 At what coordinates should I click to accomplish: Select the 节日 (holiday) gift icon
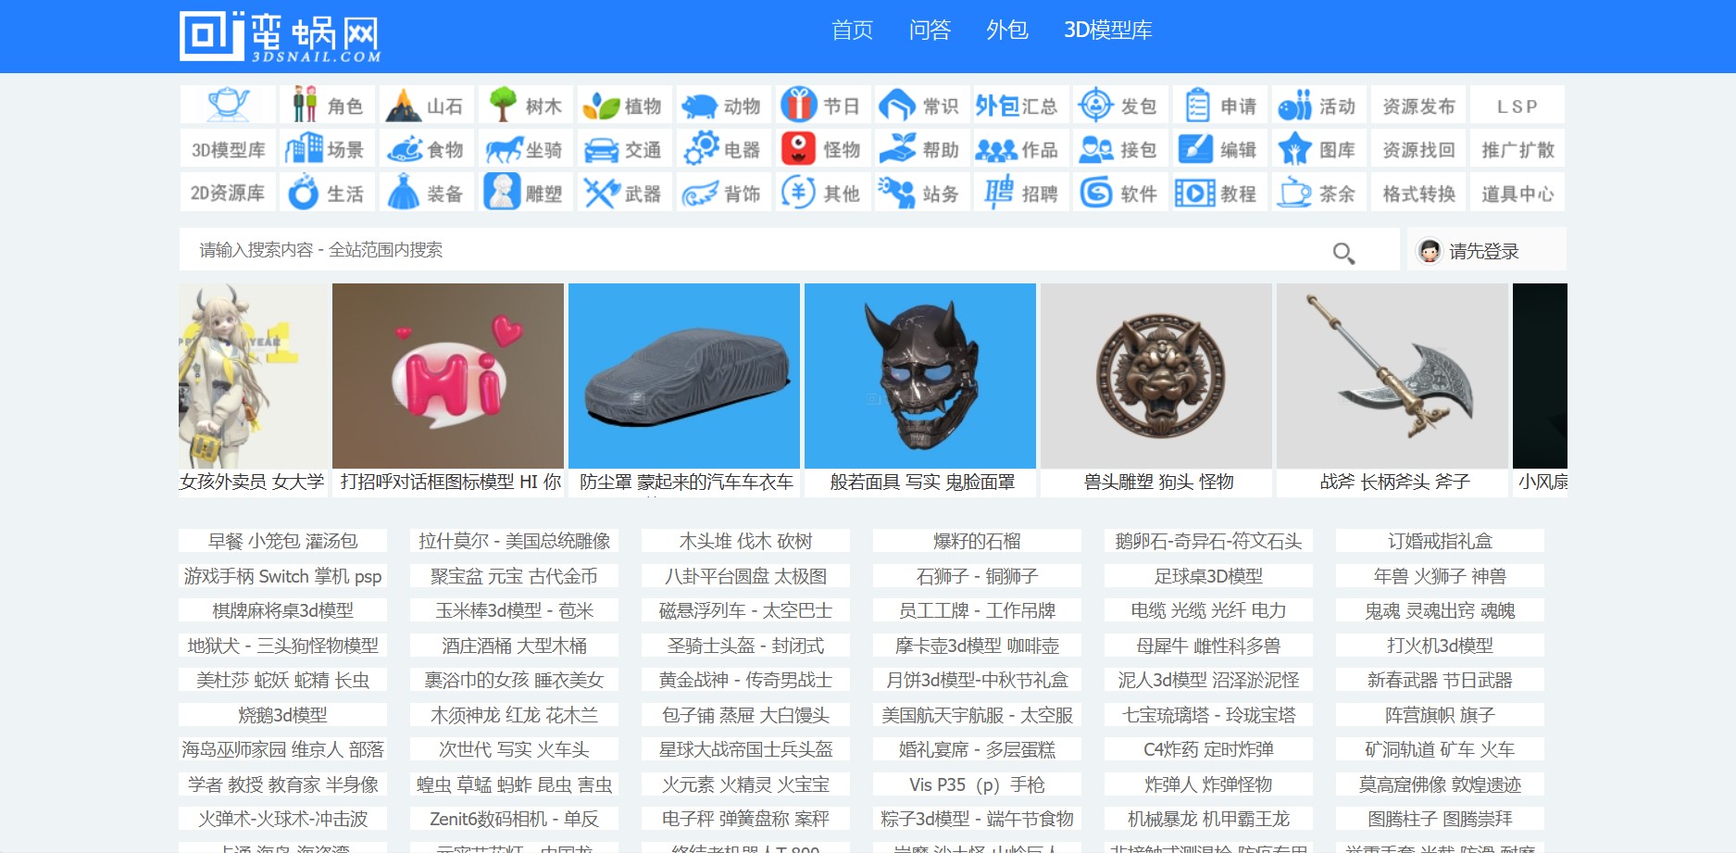(x=822, y=106)
